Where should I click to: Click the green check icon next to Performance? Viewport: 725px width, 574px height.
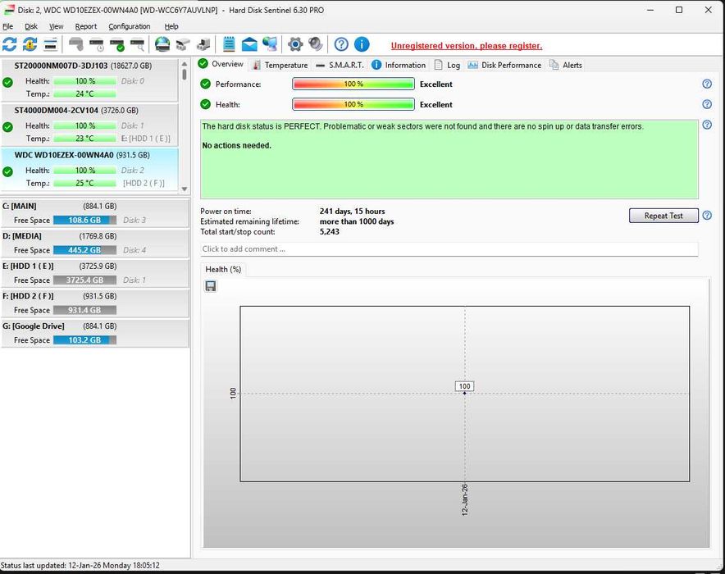(205, 84)
